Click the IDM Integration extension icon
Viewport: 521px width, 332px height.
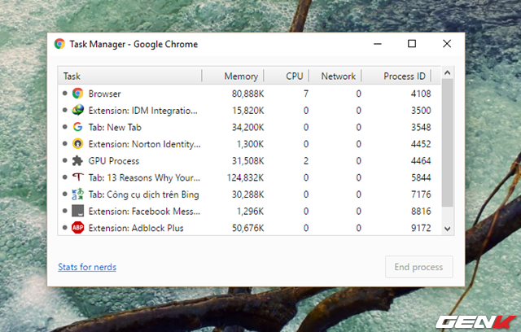pos(78,110)
